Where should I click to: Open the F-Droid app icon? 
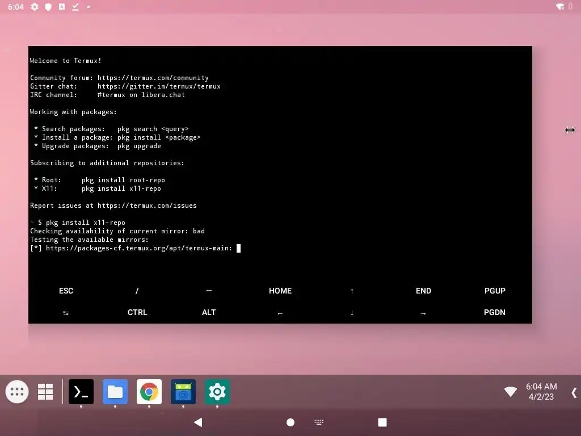pos(183,392)
